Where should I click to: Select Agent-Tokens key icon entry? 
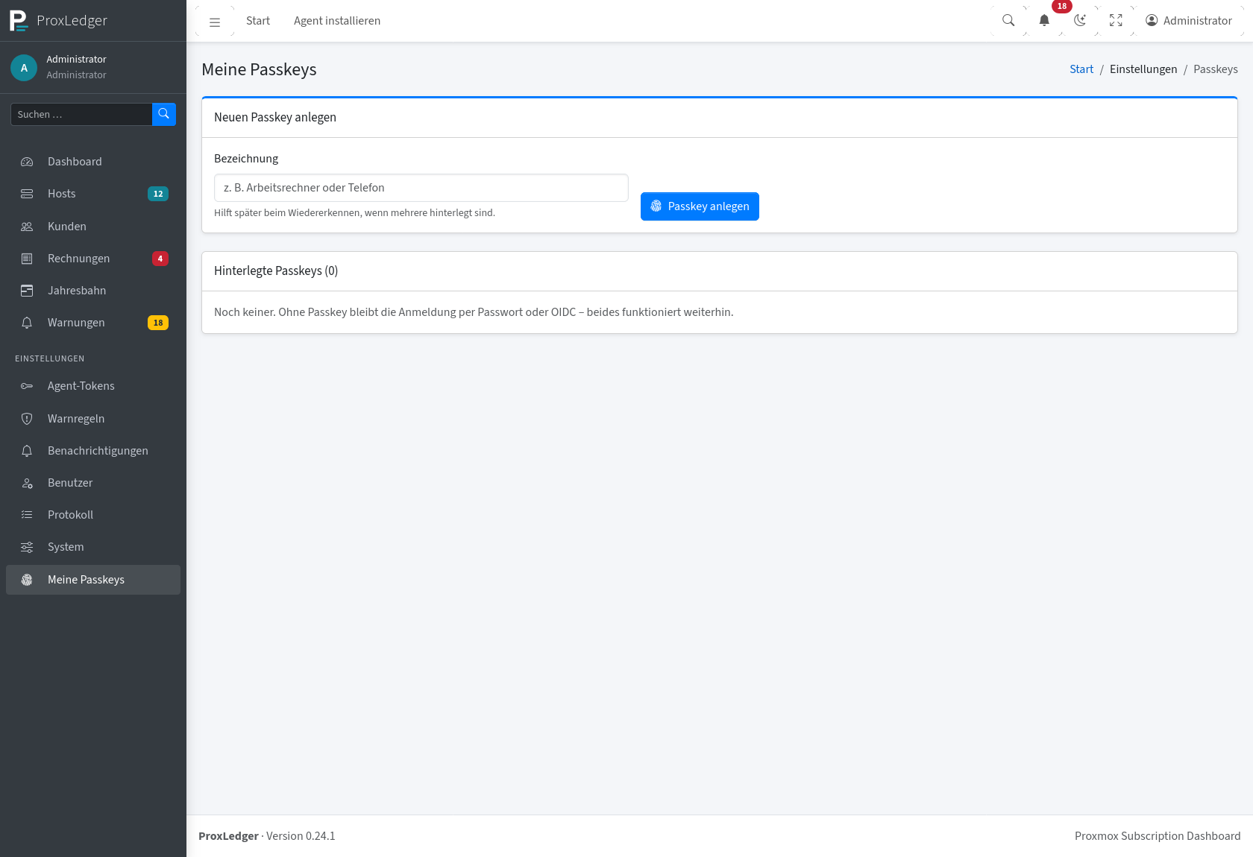pos(93,386)
